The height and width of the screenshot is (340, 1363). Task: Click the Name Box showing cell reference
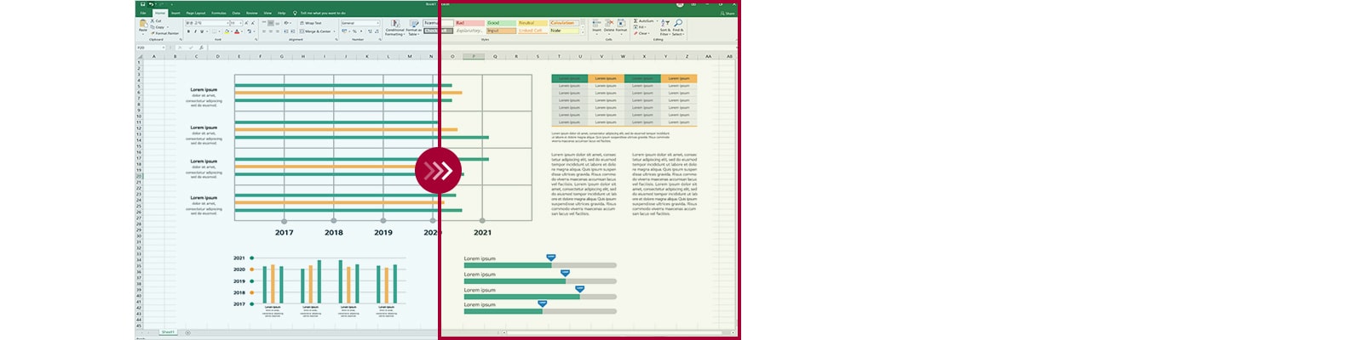150,48
